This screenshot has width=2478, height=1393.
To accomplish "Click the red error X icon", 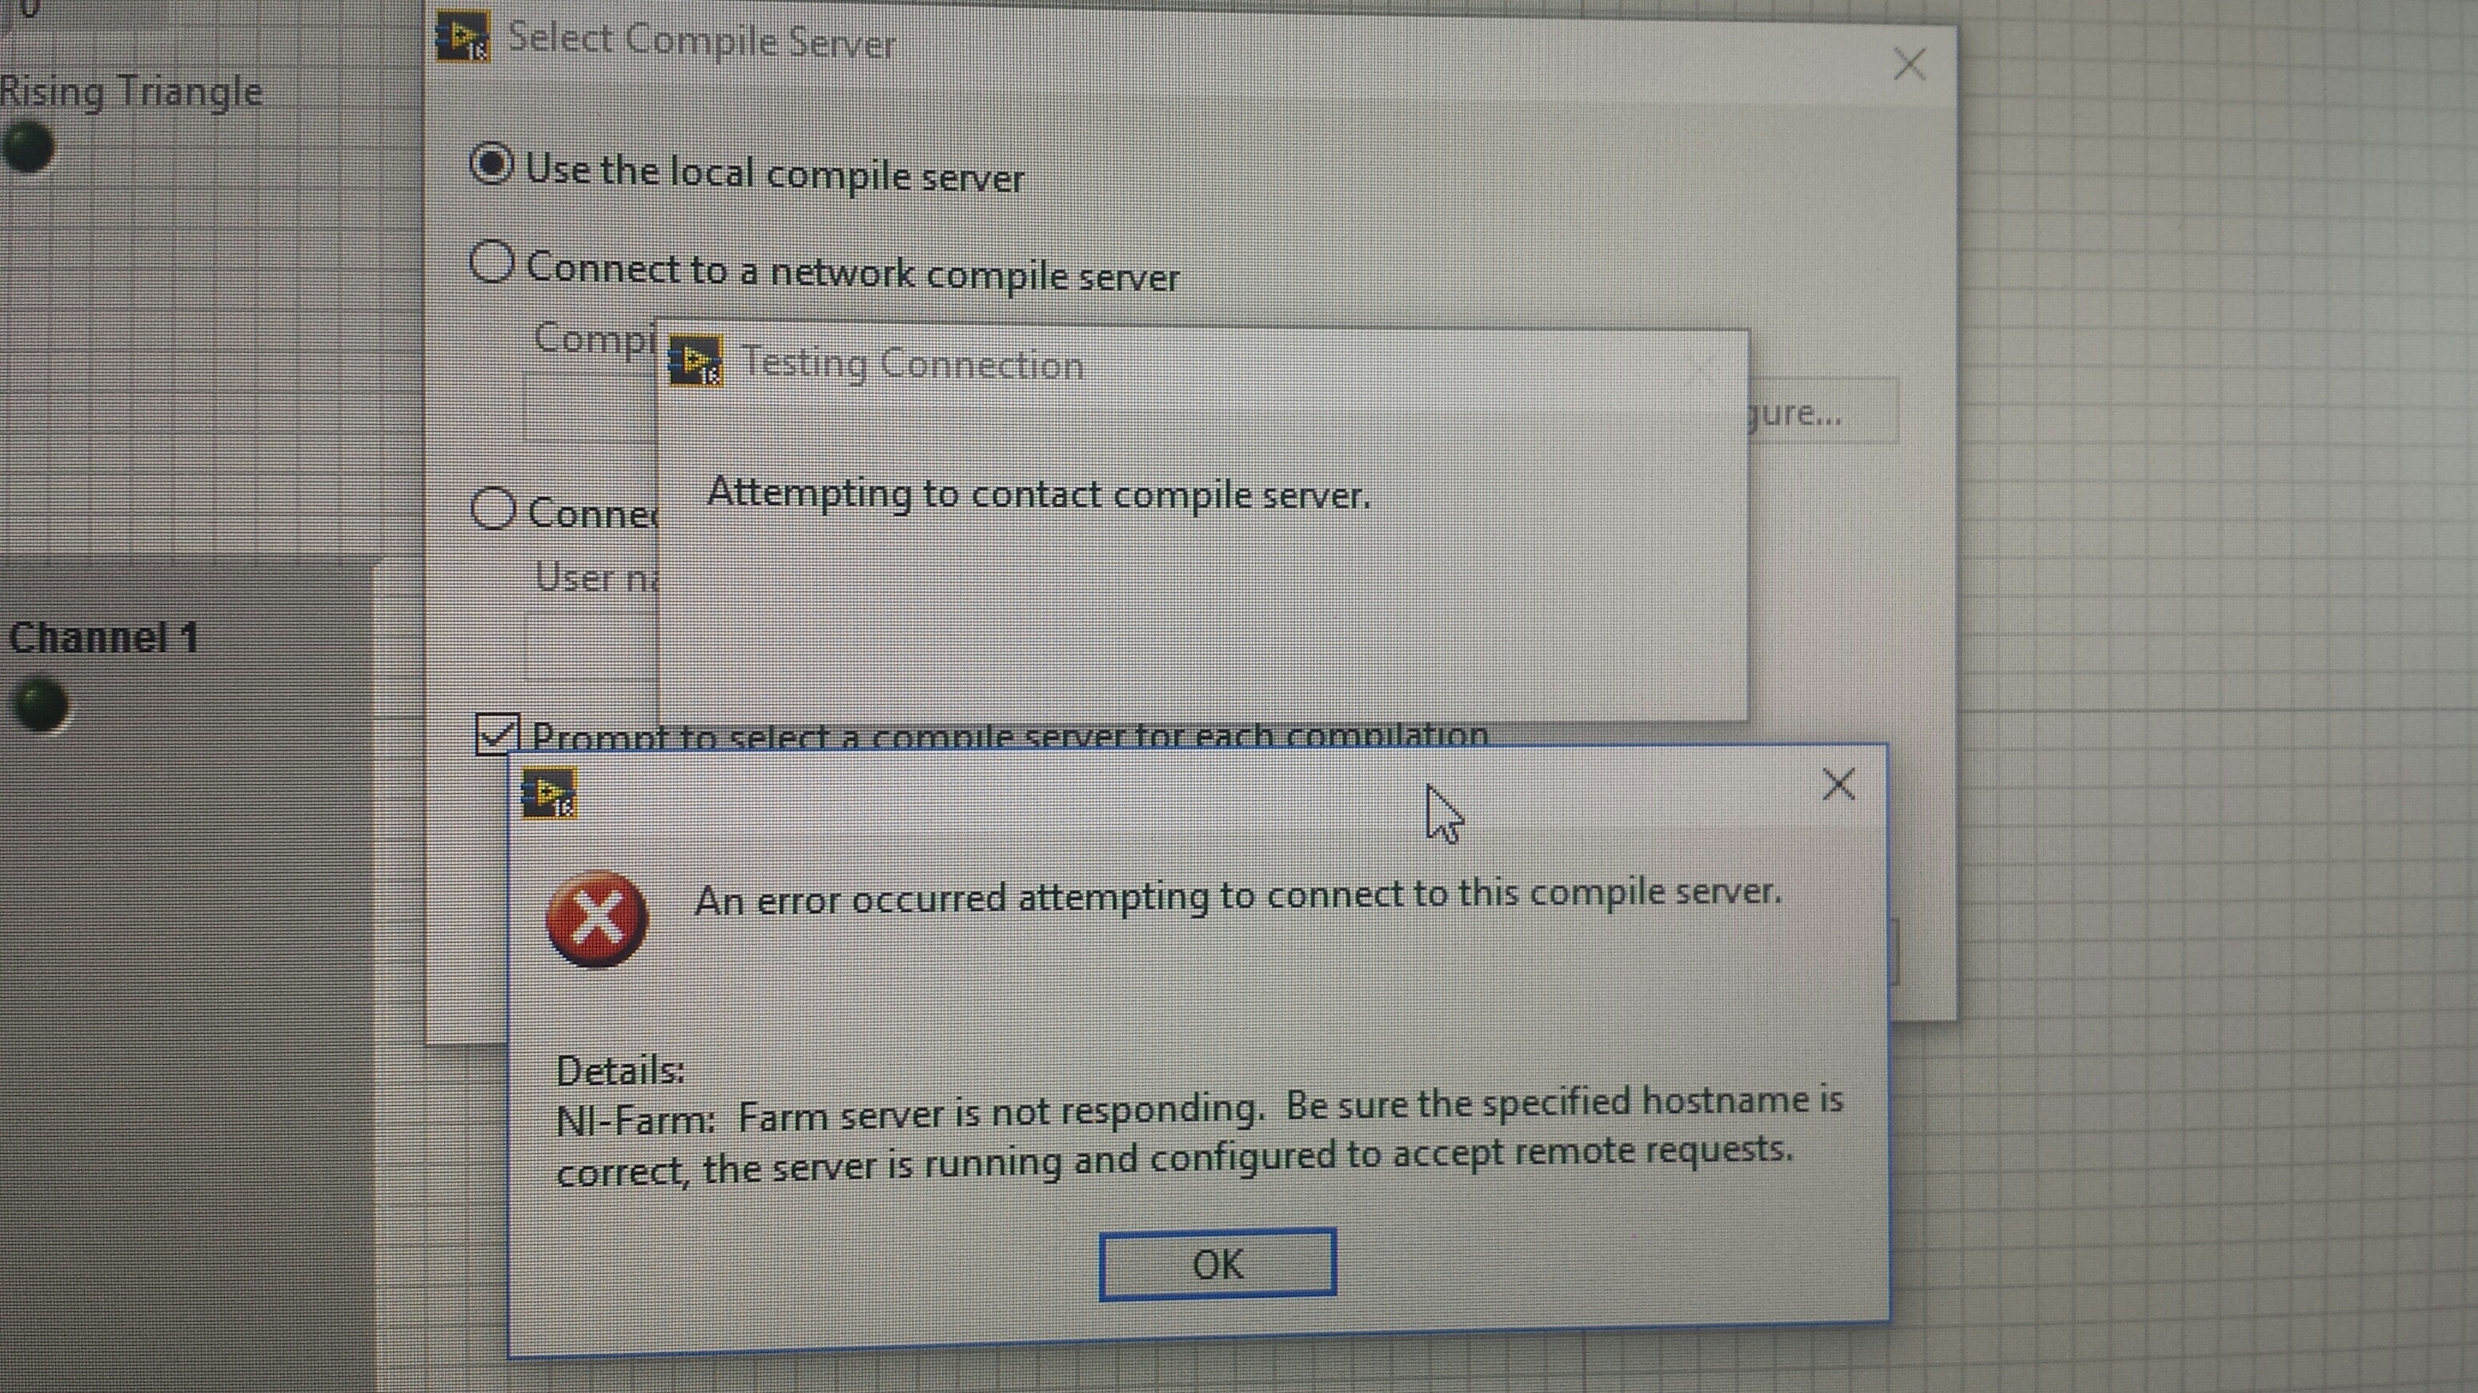I will pos(596,918).
